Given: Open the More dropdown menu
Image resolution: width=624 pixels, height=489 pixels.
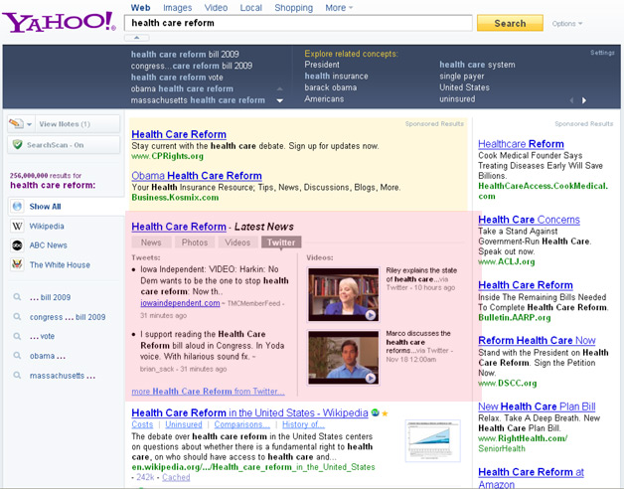Looking at the screenshot, I should (x=341, y=8).
